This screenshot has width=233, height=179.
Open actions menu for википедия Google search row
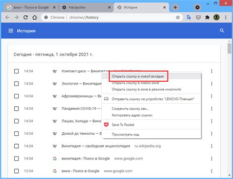[x=211, y=158]
